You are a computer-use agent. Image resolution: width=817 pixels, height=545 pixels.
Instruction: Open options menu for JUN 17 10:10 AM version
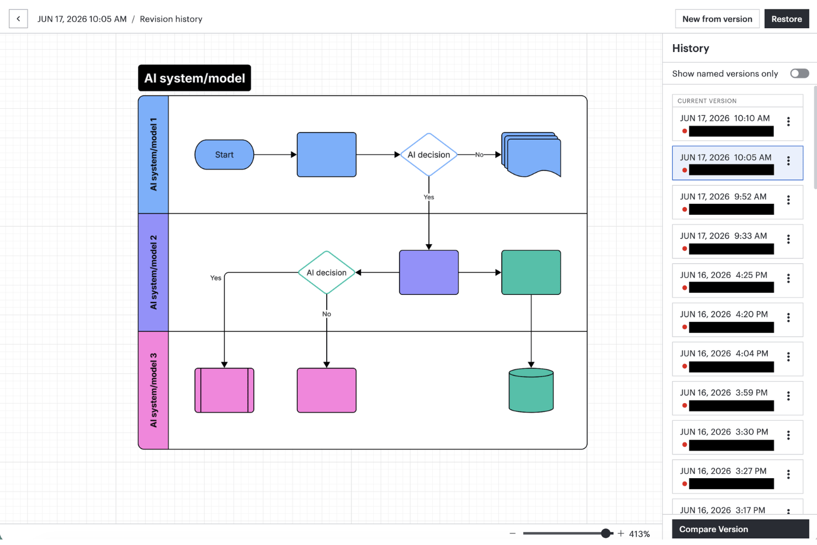788,121
